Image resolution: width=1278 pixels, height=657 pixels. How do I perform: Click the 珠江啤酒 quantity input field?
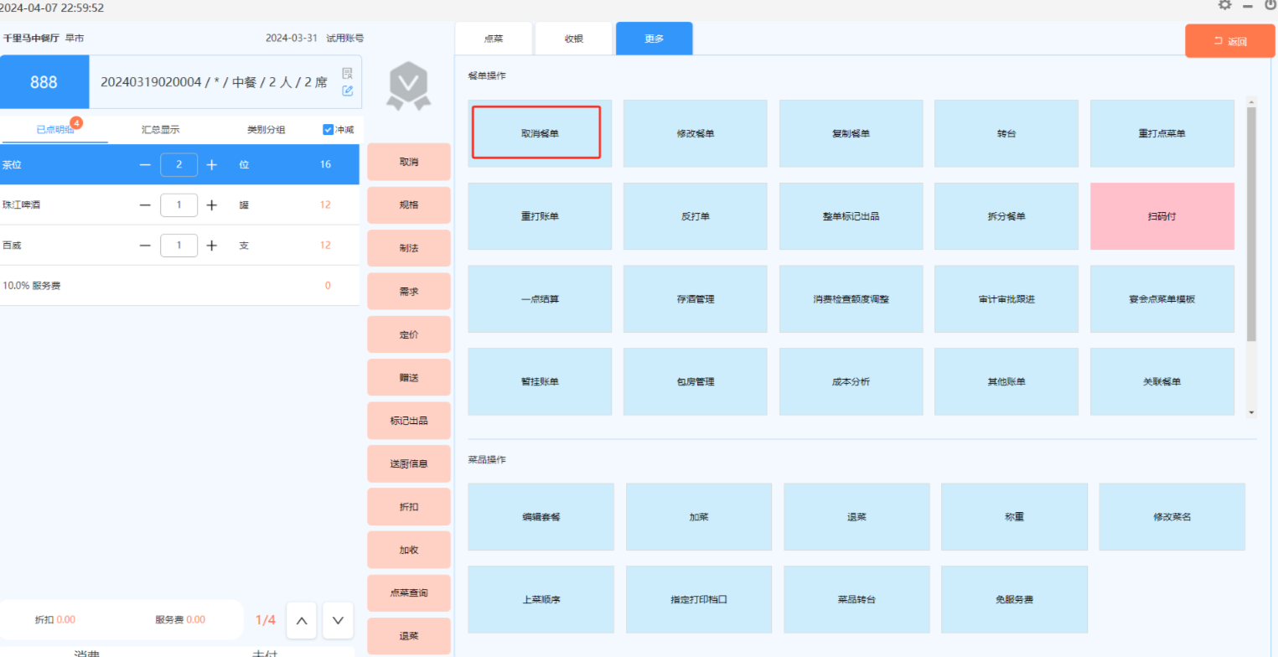179,205
